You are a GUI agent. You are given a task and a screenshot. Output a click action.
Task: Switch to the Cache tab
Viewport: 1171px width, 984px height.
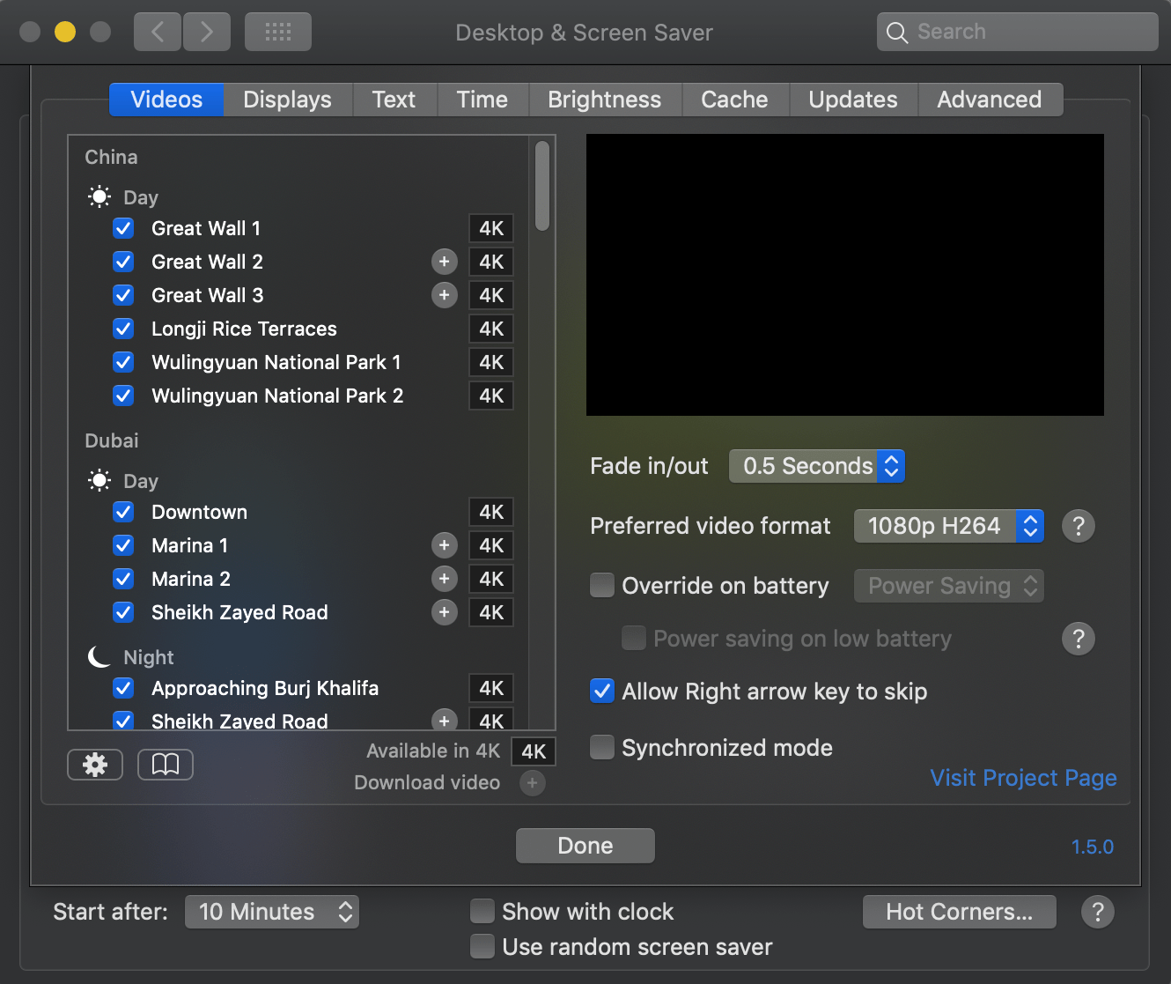click(x=735, y=100)
